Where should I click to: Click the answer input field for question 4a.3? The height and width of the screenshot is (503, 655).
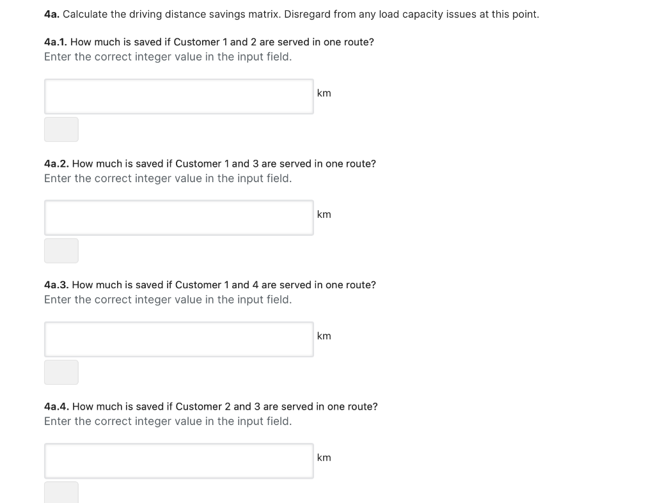178,339
